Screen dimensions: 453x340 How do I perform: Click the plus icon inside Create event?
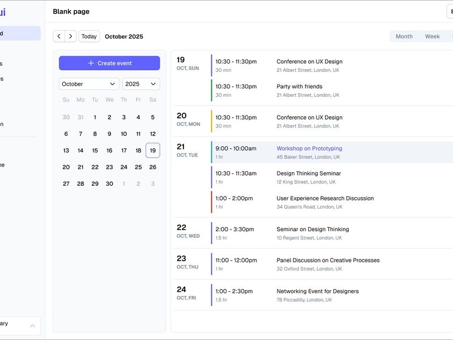pos(91,63)
